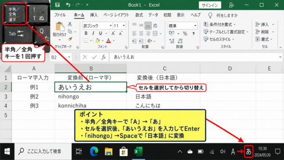Toggle middle vertical alignment

141,25
